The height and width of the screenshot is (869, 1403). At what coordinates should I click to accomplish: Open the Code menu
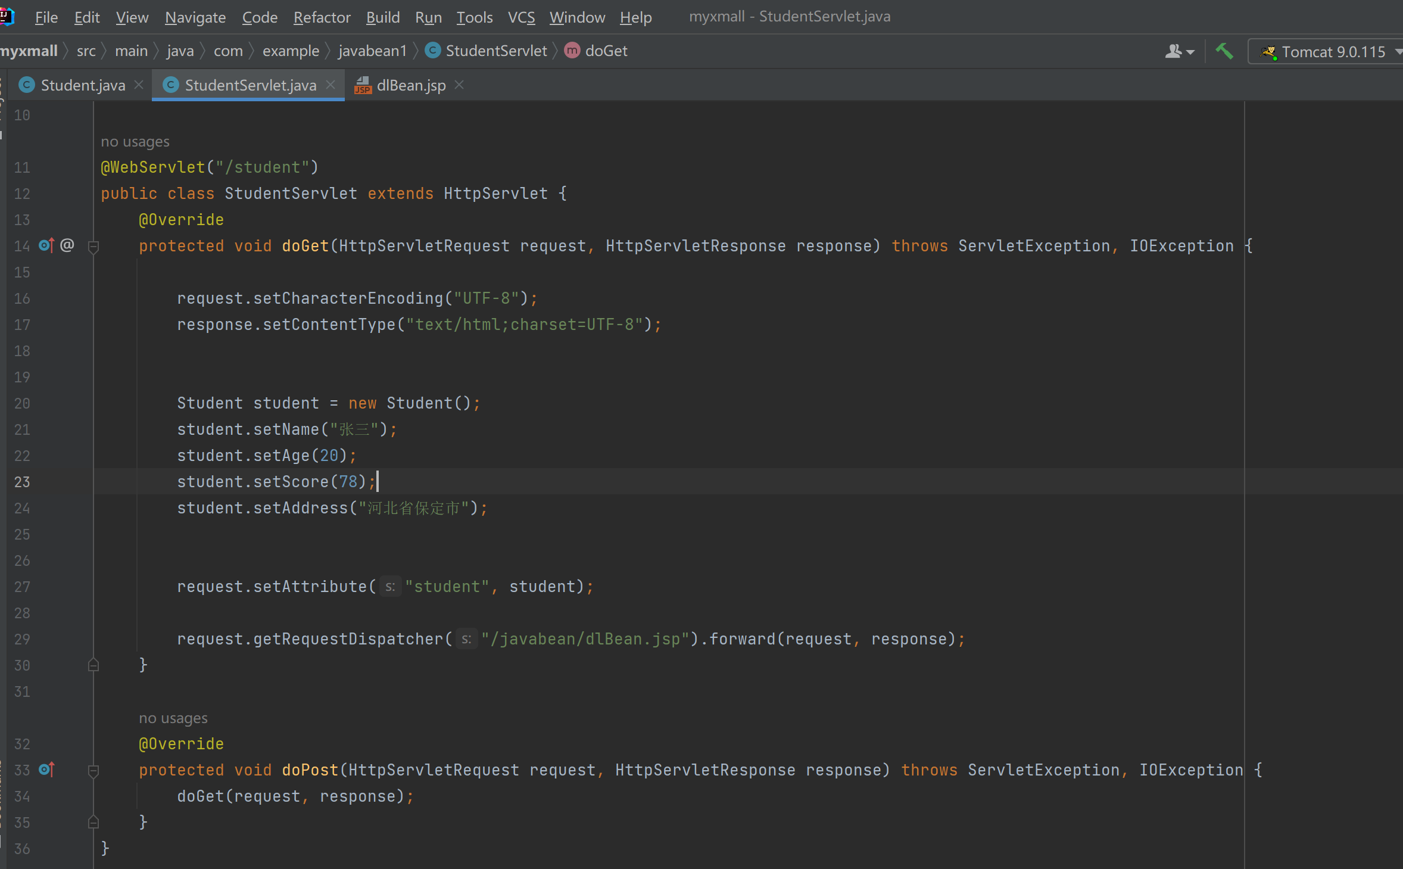point(260,17)
